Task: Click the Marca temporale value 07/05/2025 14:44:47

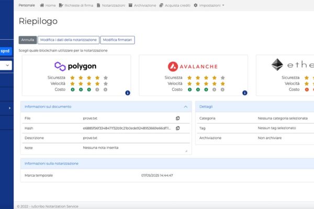Action: coord(157,176)
